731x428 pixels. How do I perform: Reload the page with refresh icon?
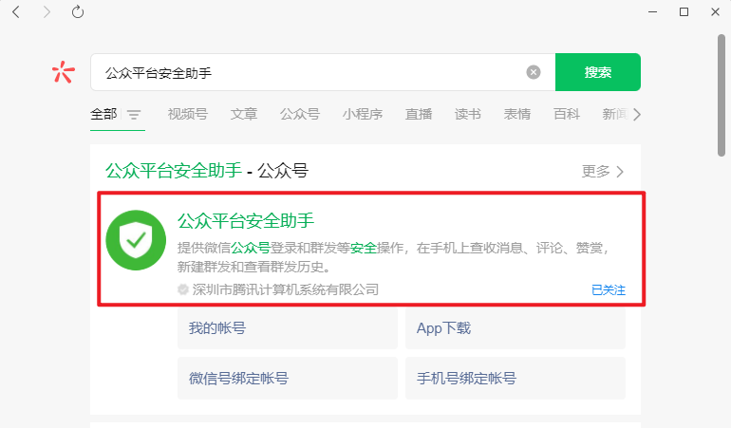[x=78, y=11]
